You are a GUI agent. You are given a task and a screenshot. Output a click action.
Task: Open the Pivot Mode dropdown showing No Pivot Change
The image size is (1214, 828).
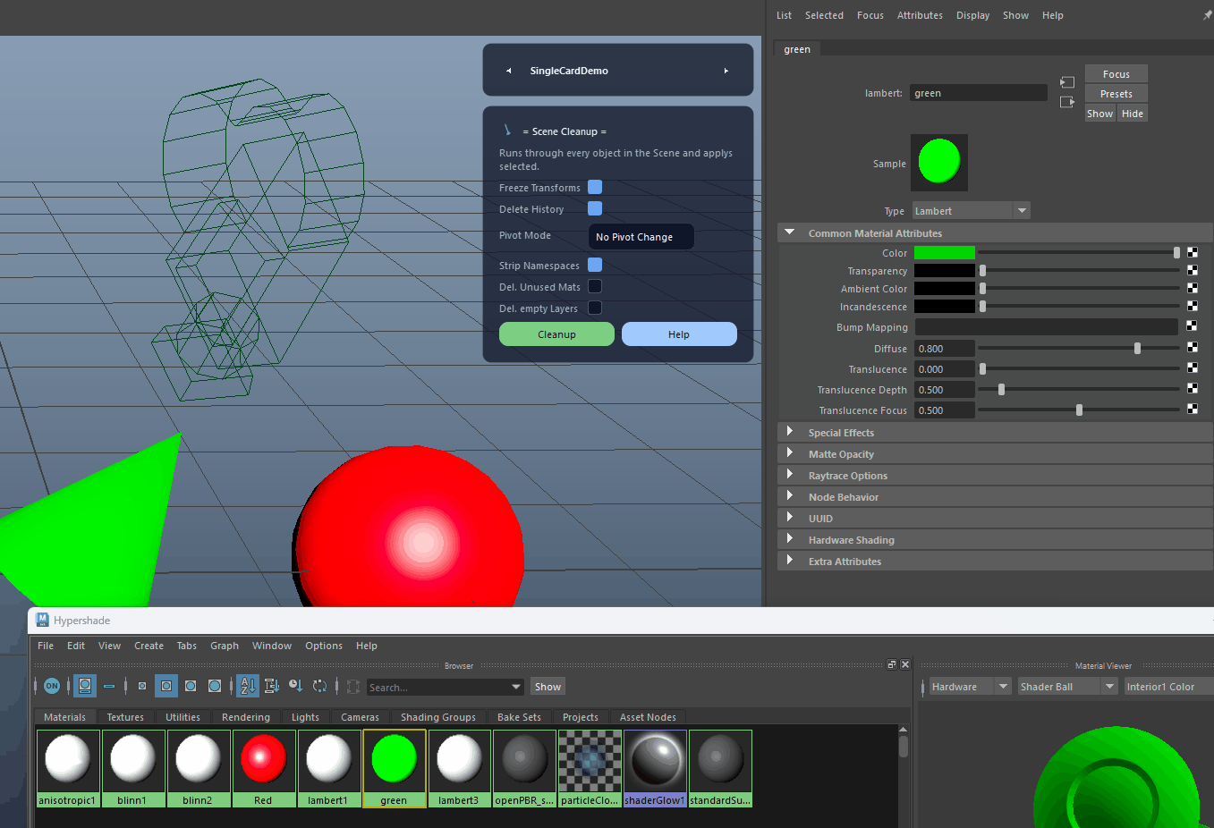(641, 237)
